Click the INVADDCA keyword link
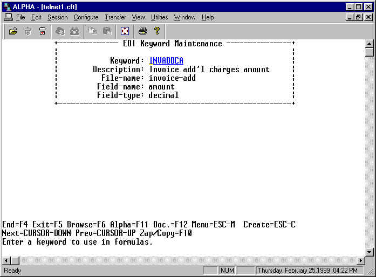 pyautogui.click(x=166, y=61)
